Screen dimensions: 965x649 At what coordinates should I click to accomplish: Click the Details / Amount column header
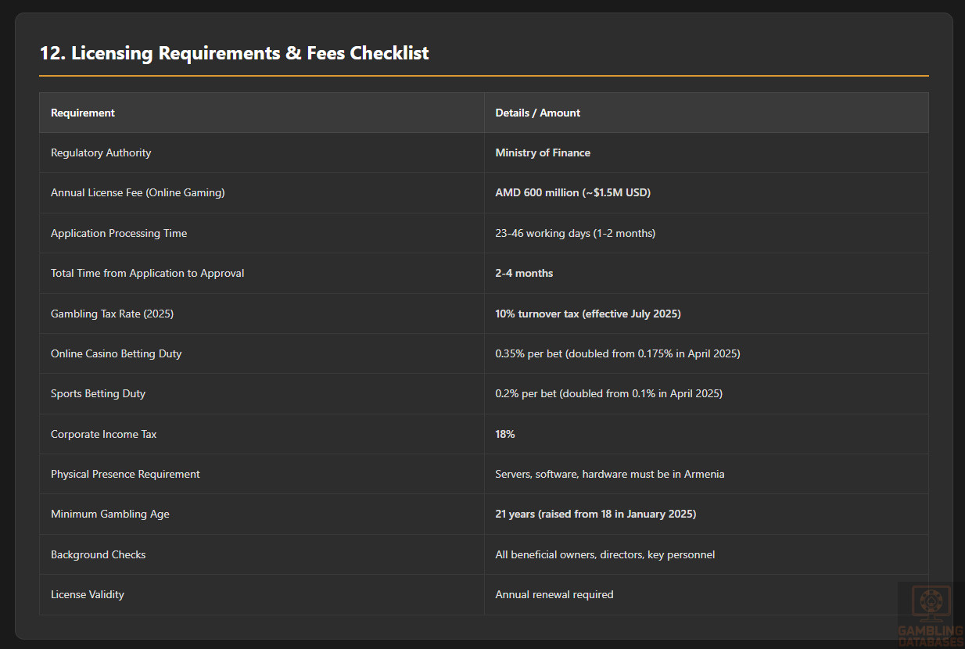537,113
